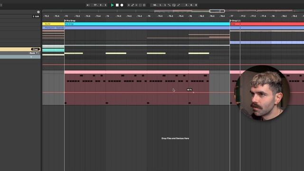This screenshot has height=171, width=304.
Task: Click the Capture MIDI brackets icon
Action: click(x=140, y=5)
